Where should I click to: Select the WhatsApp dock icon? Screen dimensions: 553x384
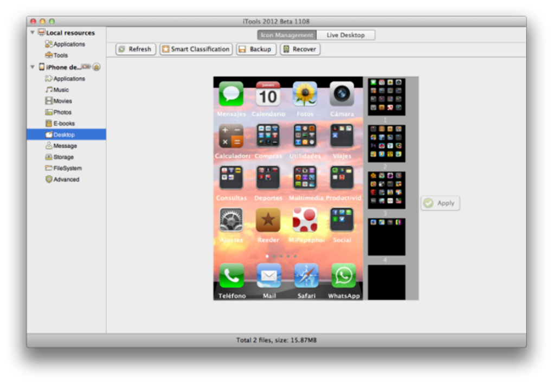pos(344,276)
